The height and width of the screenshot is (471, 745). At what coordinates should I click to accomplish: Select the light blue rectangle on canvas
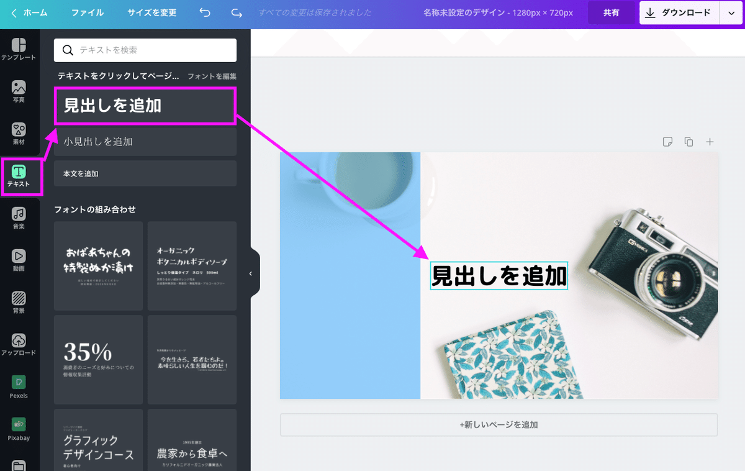350,275
